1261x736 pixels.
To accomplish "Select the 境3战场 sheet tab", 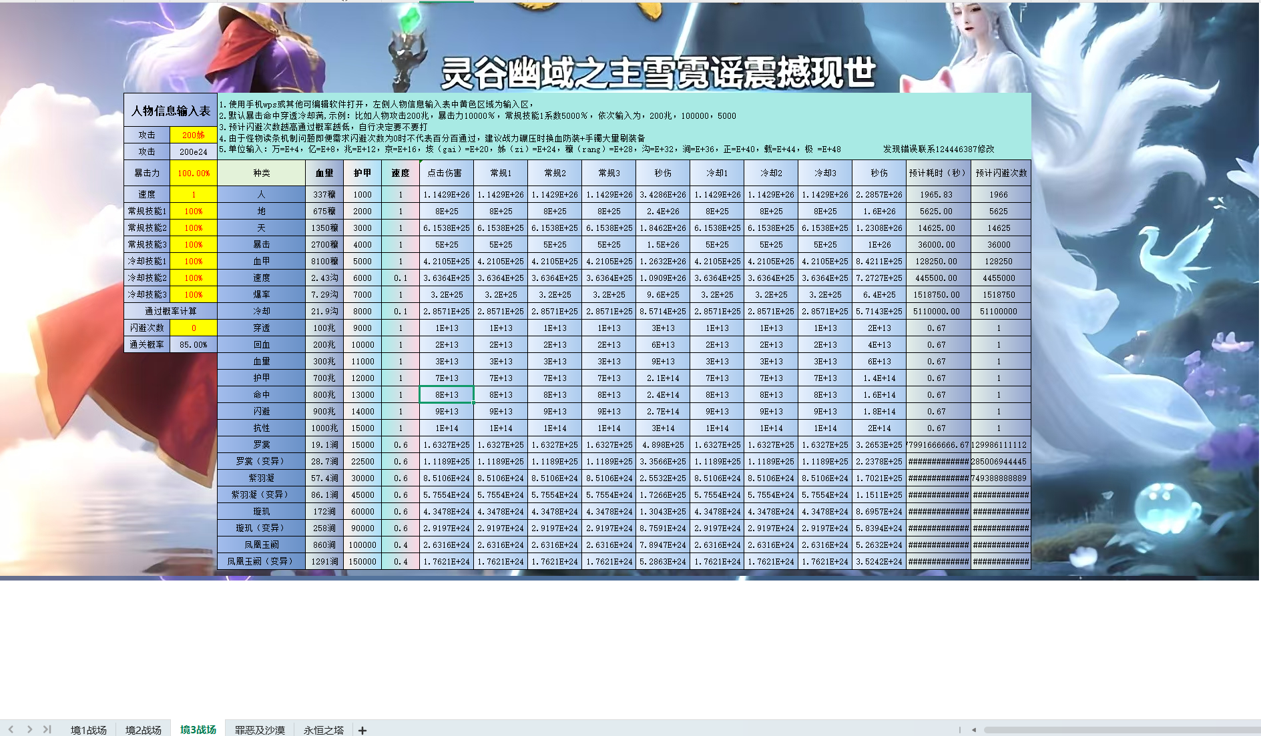I will point(198,730).
